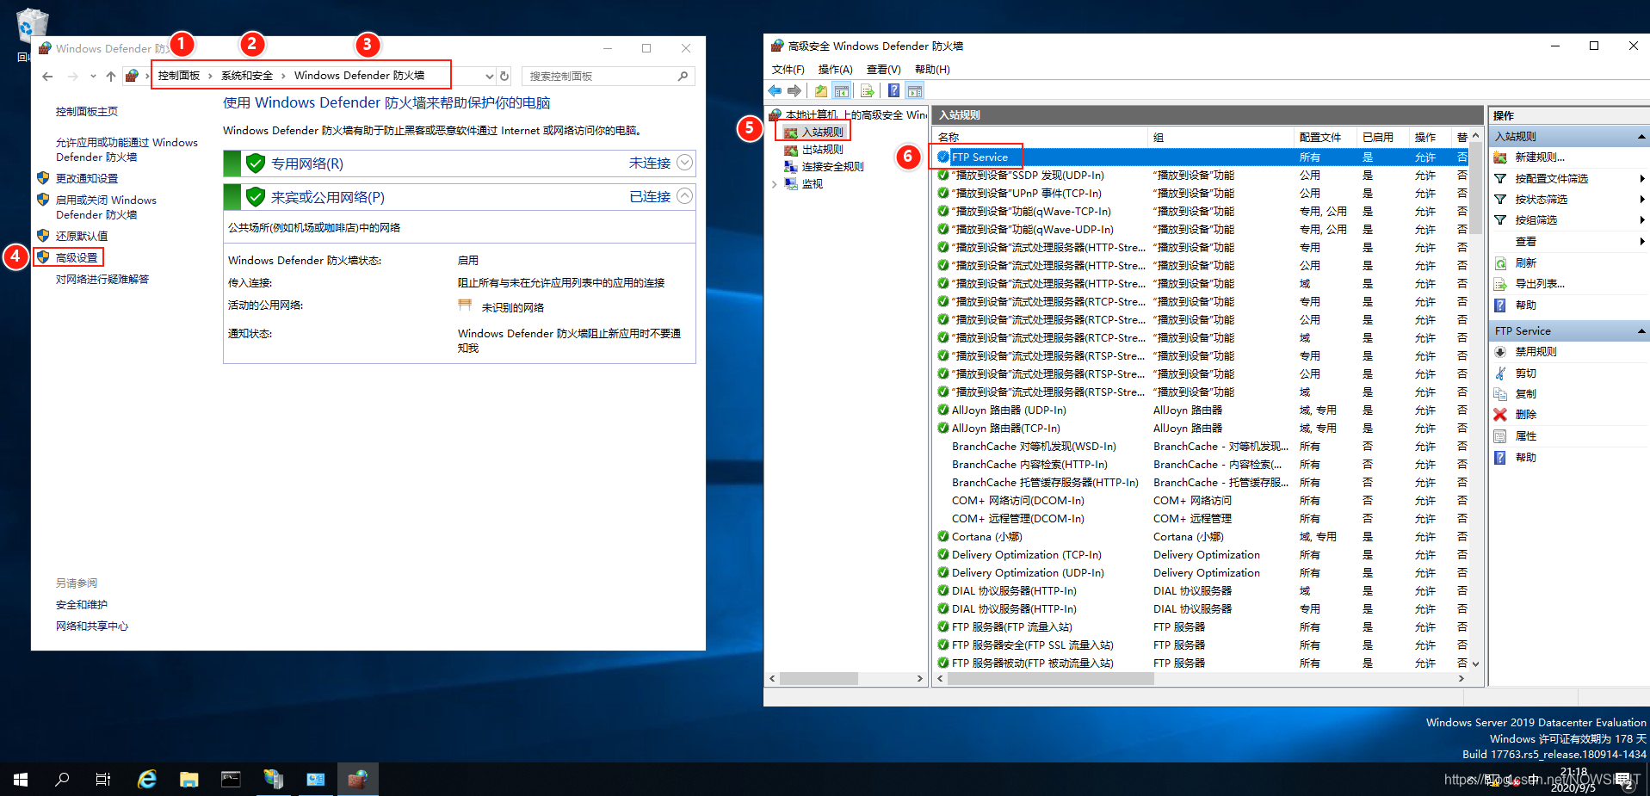Screen dimensions: 1650x796
Task: Click the rule list vertical scrollbar
Action: [1475, 188]
